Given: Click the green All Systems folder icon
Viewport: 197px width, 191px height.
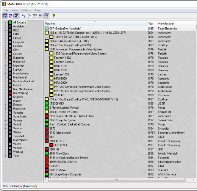Looking at the screenshot, I should click(x=10, y=22).
